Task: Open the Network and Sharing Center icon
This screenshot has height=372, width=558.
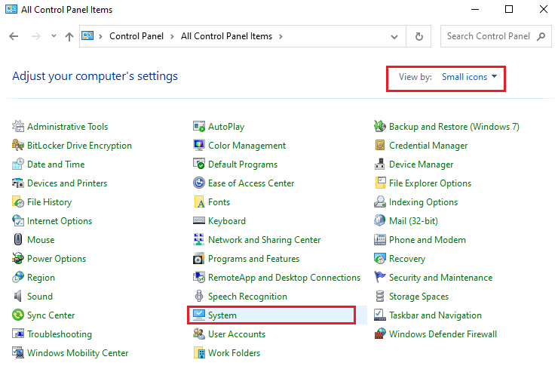Action: coord(199,240)
